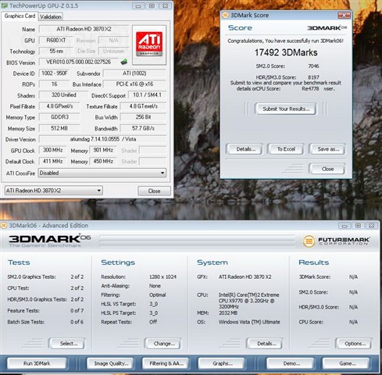Click the 17492 3DMarks score text
Viewport: 382px width, 375px height.
pyautogui.click(x=286, y=52)
